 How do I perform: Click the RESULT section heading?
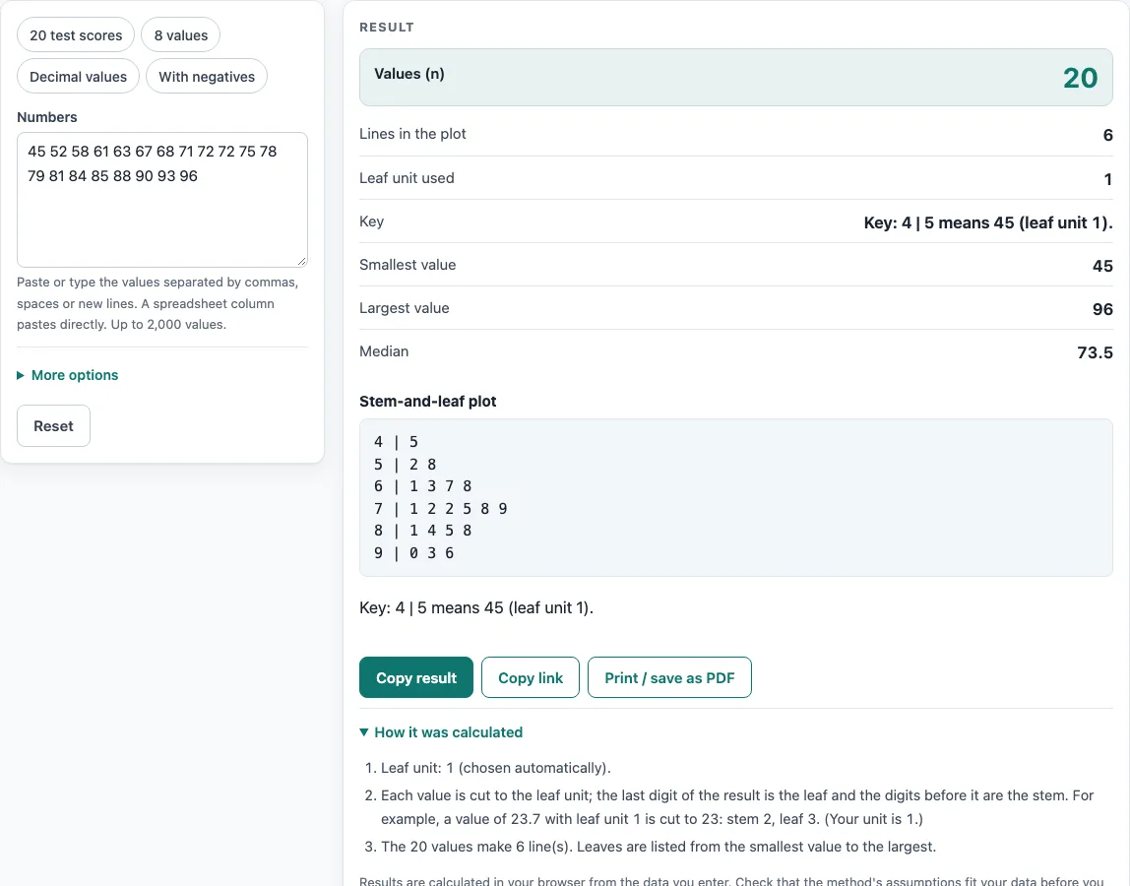pyautogui.click(x=387, y=28)
